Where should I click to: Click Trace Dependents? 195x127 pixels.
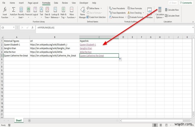(x=117, y=13)
